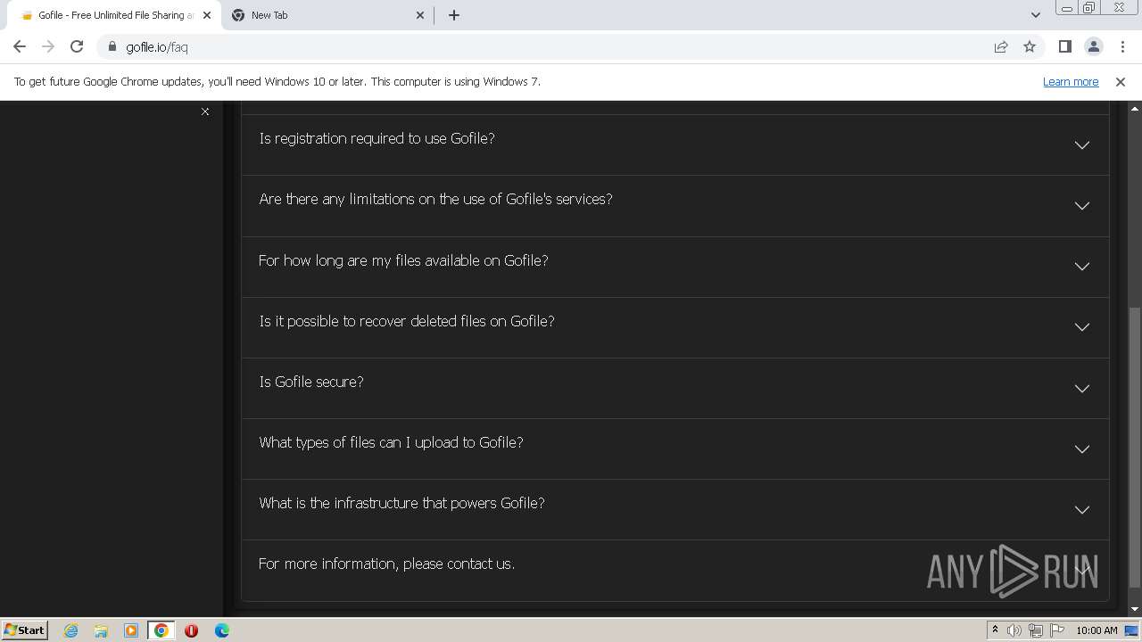Click 'For more information, please contact us.'

(x=386, y=564)
